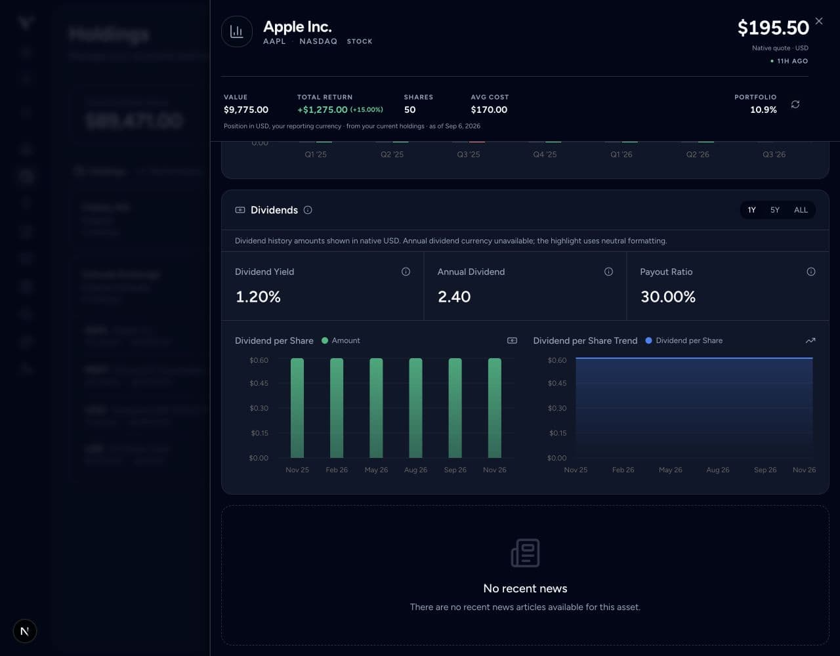Click the banknote icon in Dividend per Share chart
The width and height of the screenshot is (840, 656).
tap(513, 340)
